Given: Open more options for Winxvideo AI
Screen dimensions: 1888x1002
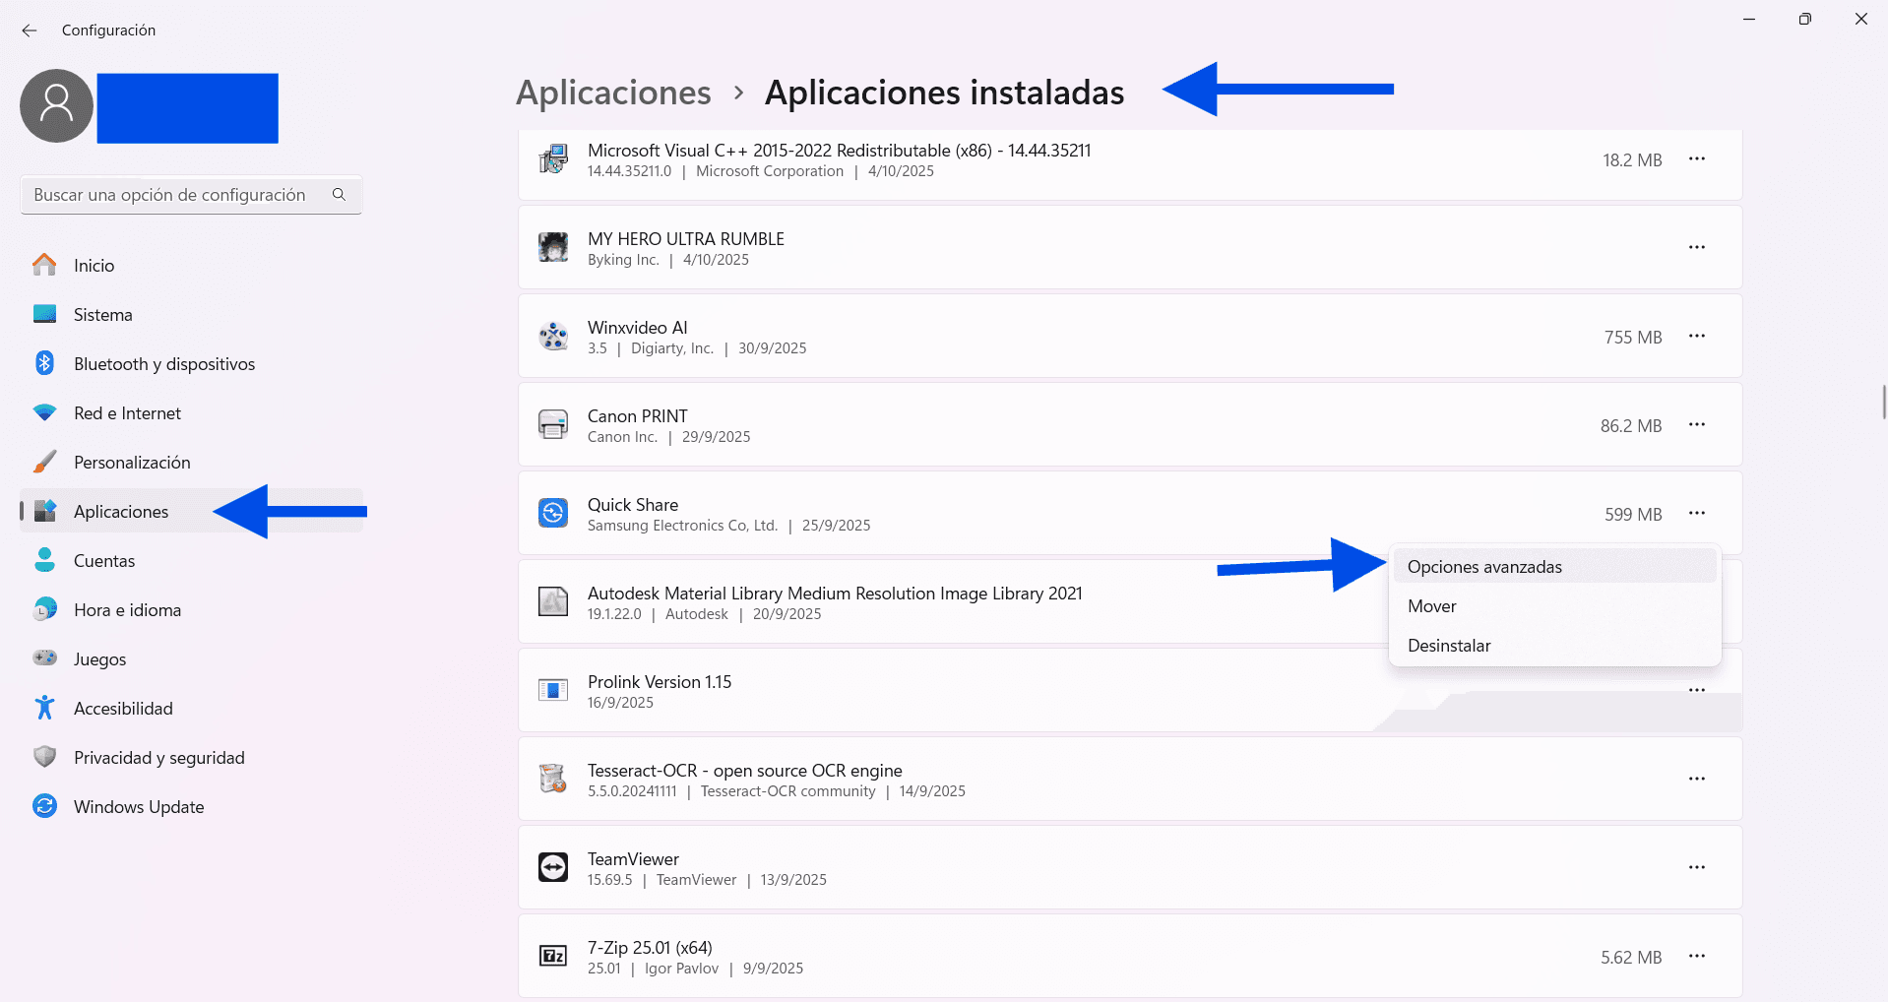Looking at the screenshot, I should click(1697, 336).
